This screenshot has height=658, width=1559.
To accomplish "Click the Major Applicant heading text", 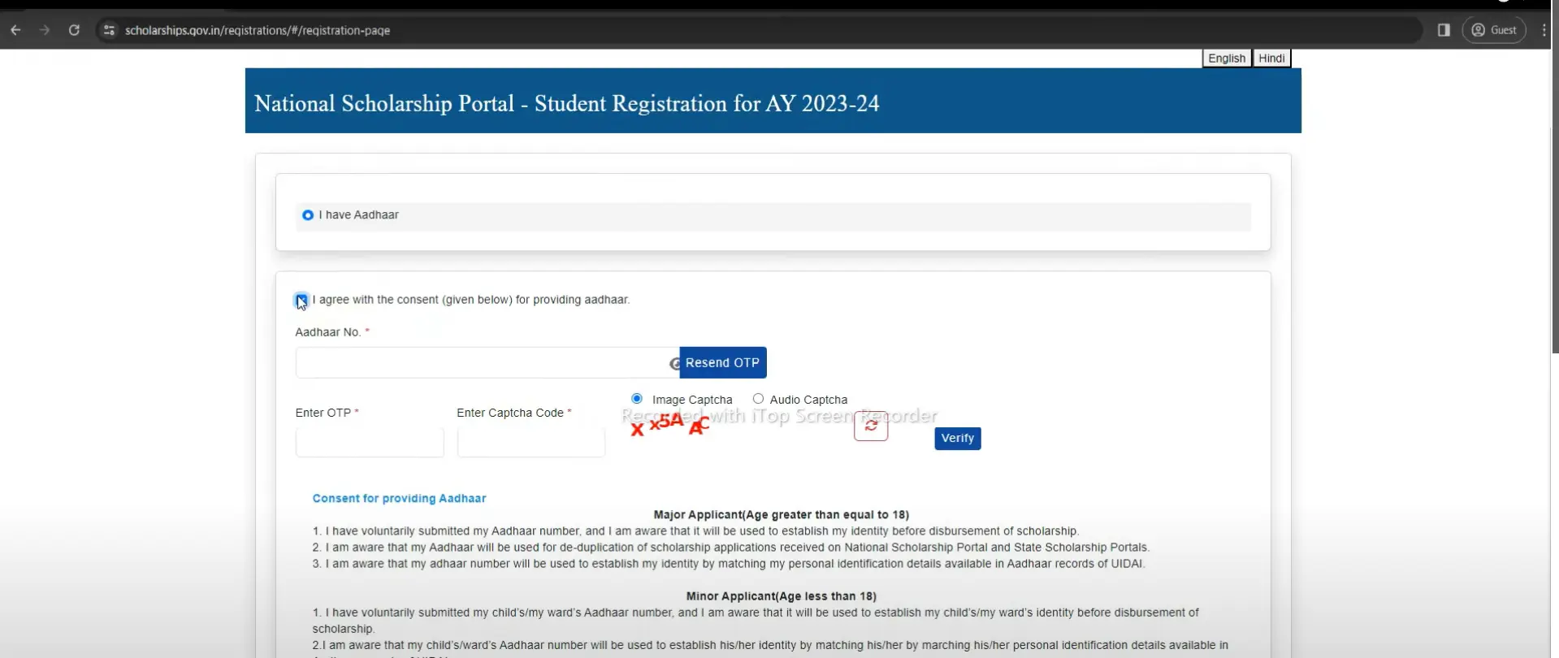I will pyautogui.click(x=781, y=515).
